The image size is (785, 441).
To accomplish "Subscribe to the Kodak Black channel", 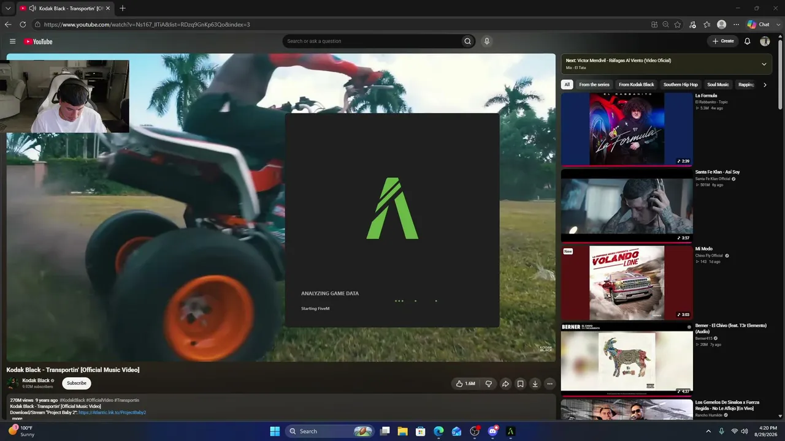I will (x=77, y=383).
